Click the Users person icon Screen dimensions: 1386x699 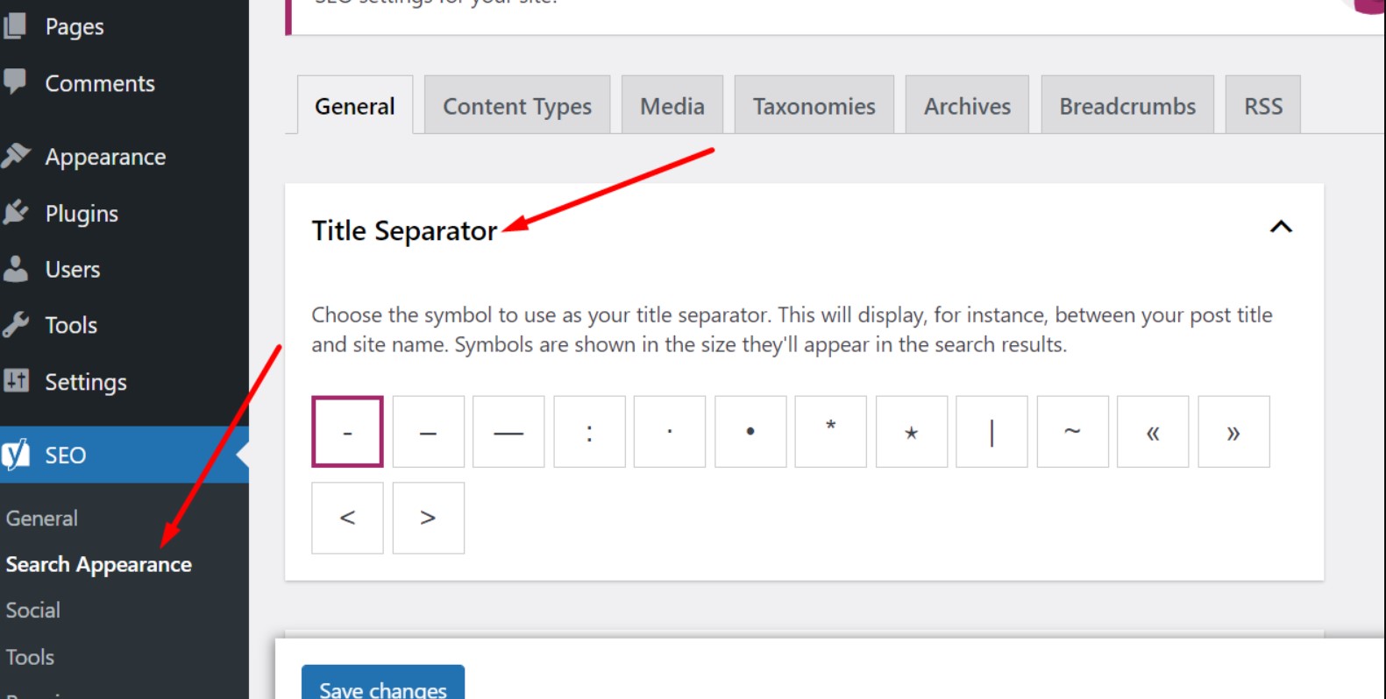(16, 269)
